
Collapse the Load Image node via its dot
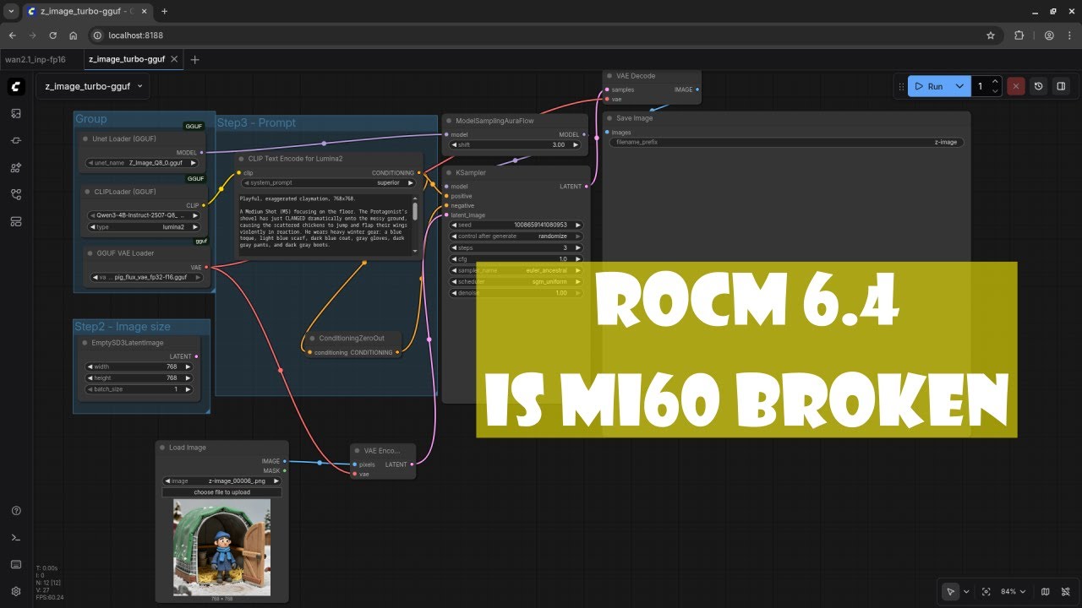(161, 448)
